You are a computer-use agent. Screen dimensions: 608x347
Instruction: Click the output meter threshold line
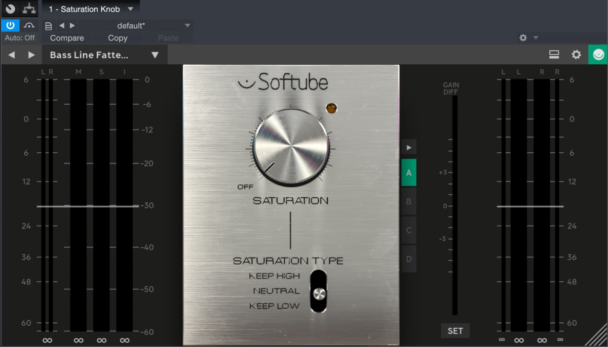pyautogui.click(x=530, y=206)
